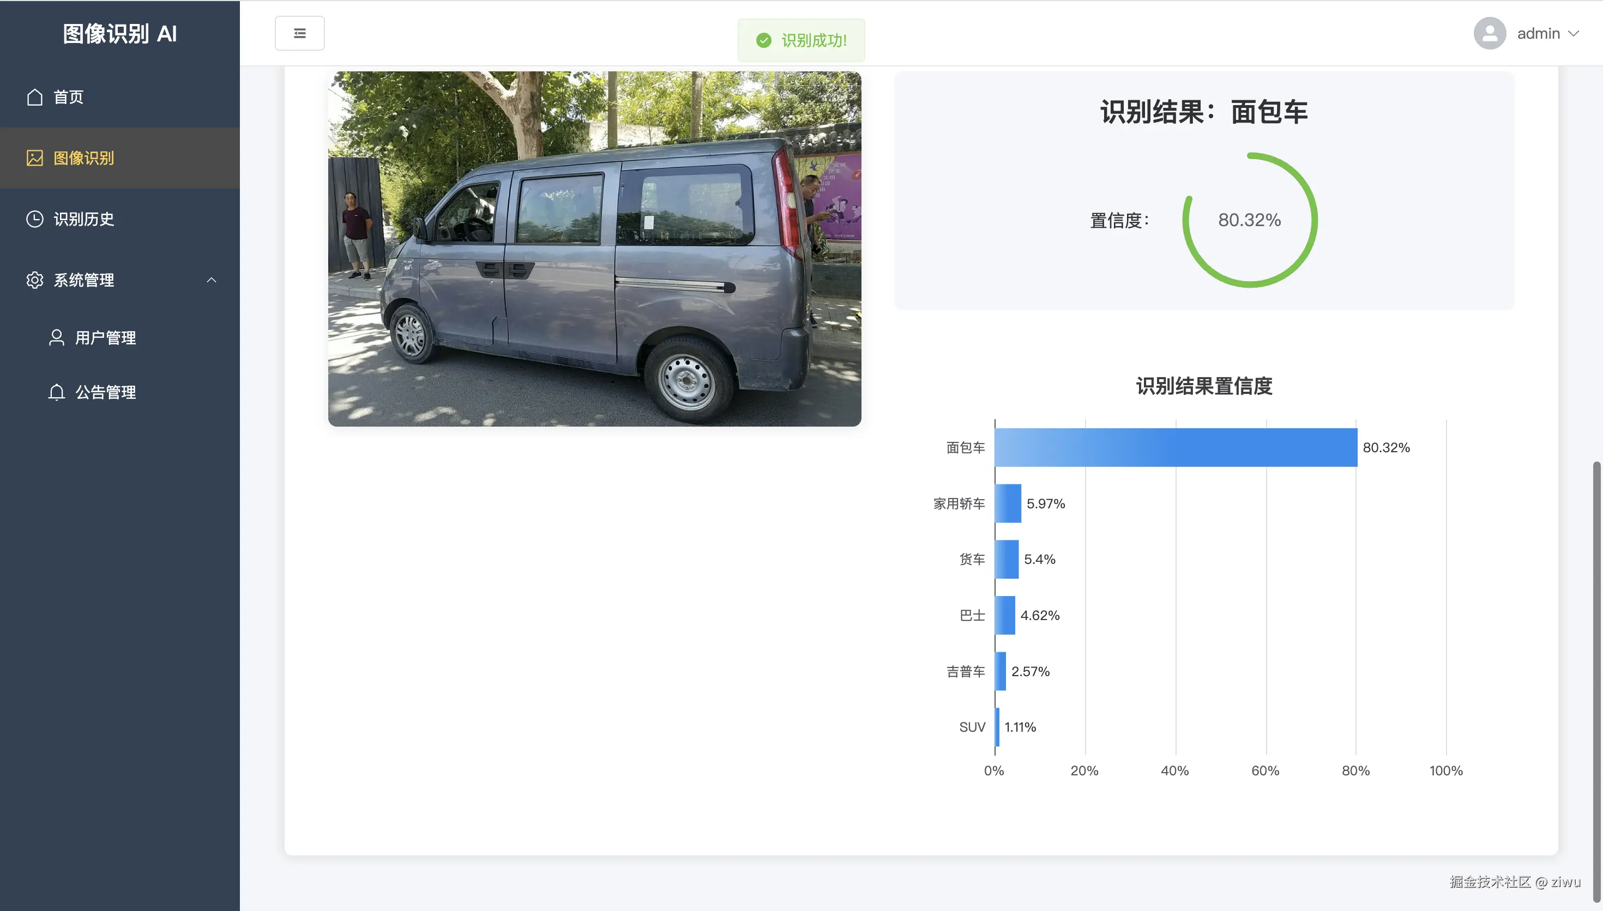Click the admin avatar icon
The height and width of the screenshot is (911, 1603).
tap(1489, 33)
